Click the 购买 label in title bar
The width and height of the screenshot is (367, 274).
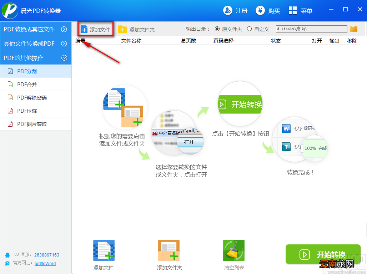[x=274, y=11]
